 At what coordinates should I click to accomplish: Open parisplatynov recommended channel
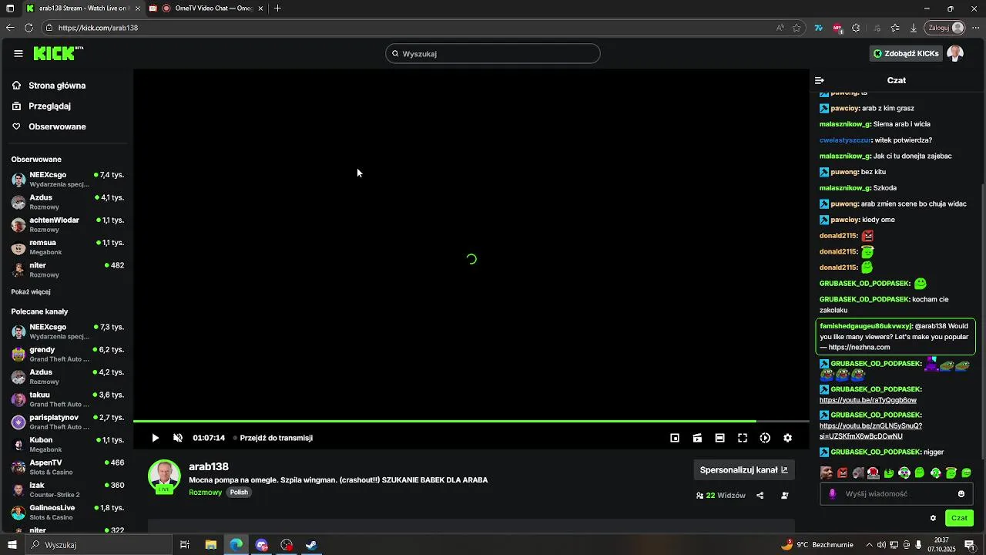[68, 422]
